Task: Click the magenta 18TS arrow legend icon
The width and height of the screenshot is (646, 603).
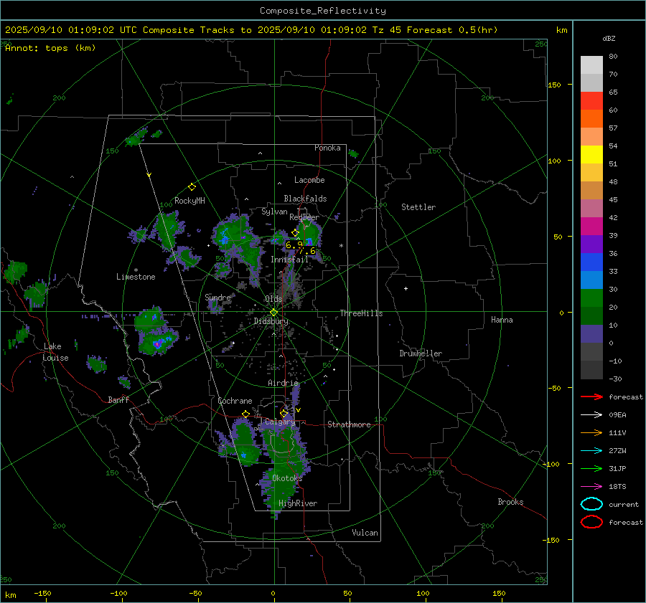Action: click(x=591, y=487)
